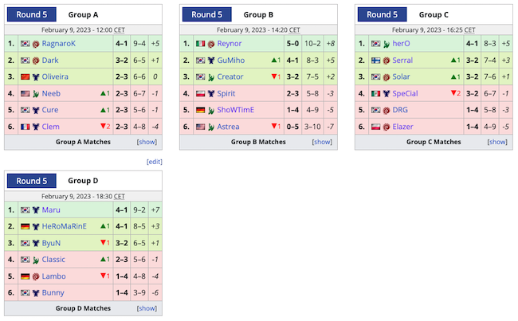The width and height of the screenshot is (518, 321).
Task: Reveal Group D Matches via show
Action: click(147, 309)
